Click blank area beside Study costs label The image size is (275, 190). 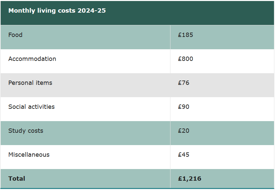[105, 133]
